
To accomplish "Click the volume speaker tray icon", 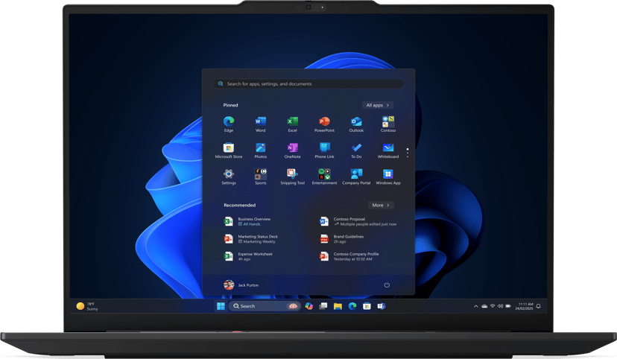I will (x=500, y=306).
